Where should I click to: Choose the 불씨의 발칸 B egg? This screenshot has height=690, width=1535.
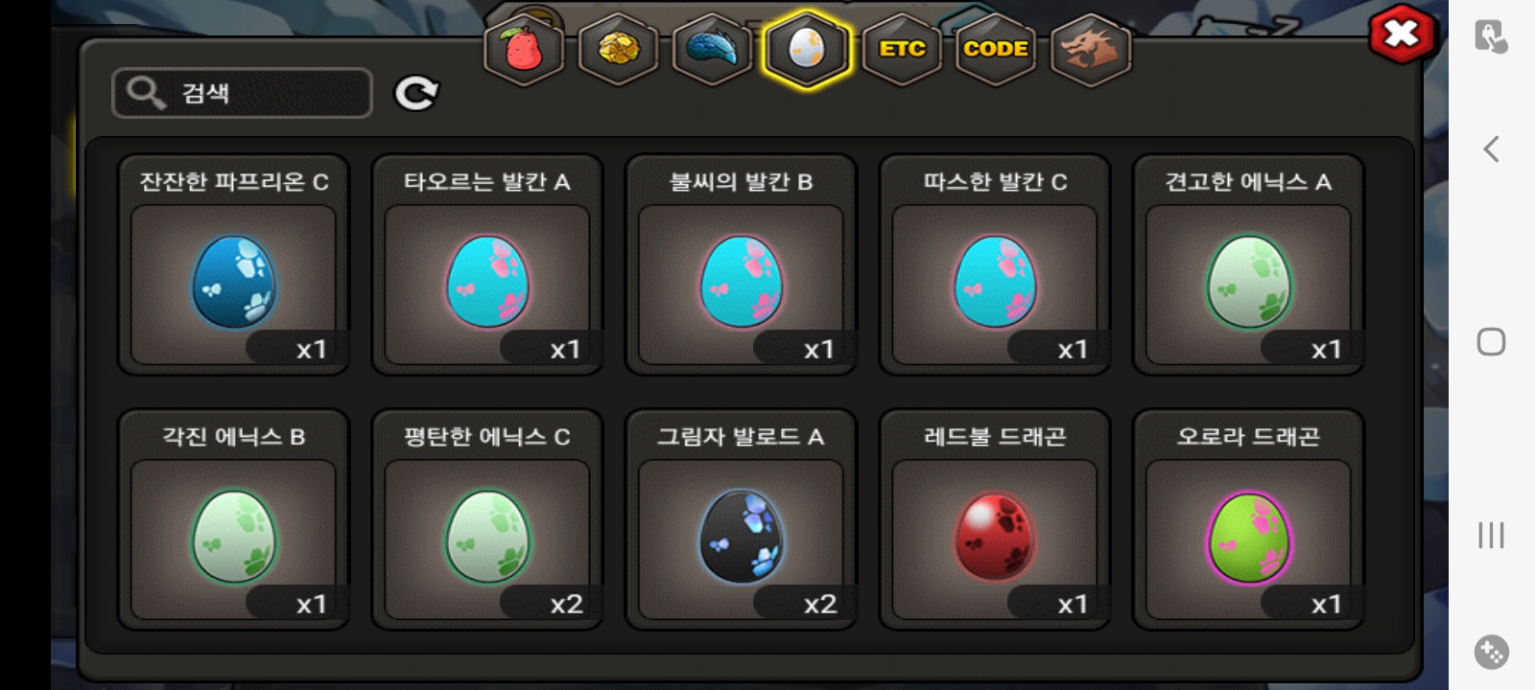[741, 265]
